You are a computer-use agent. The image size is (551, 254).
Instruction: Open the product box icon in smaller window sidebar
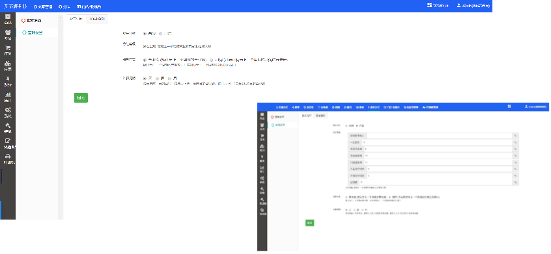[262, 114]
